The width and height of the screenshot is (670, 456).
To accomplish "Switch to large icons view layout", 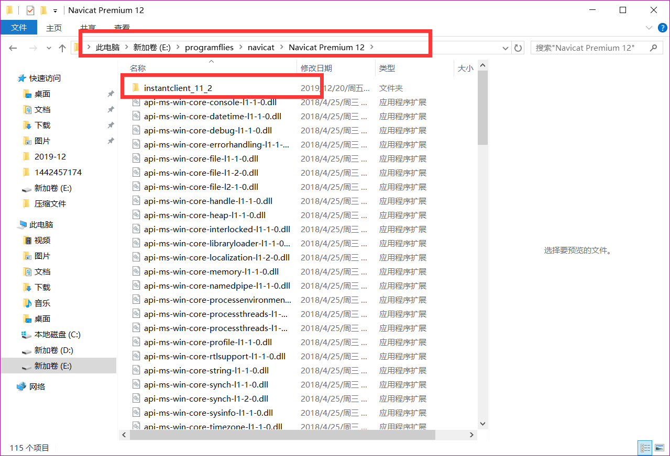I will coord(659,448).
